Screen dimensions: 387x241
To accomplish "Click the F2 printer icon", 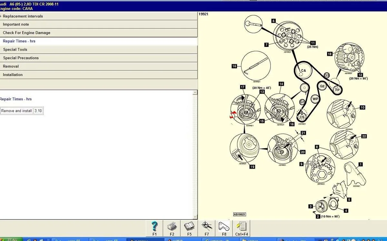I will click(172, 228).
